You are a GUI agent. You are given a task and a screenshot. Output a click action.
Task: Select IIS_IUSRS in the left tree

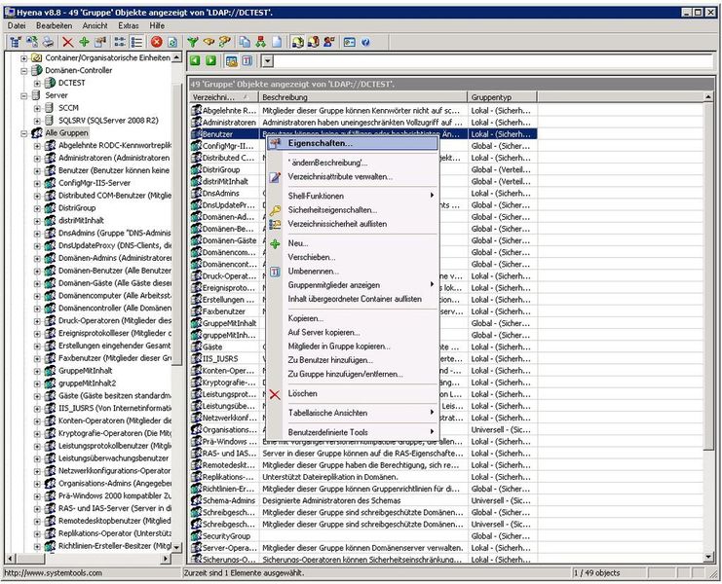pyautogui.click(x=114, y=409)
